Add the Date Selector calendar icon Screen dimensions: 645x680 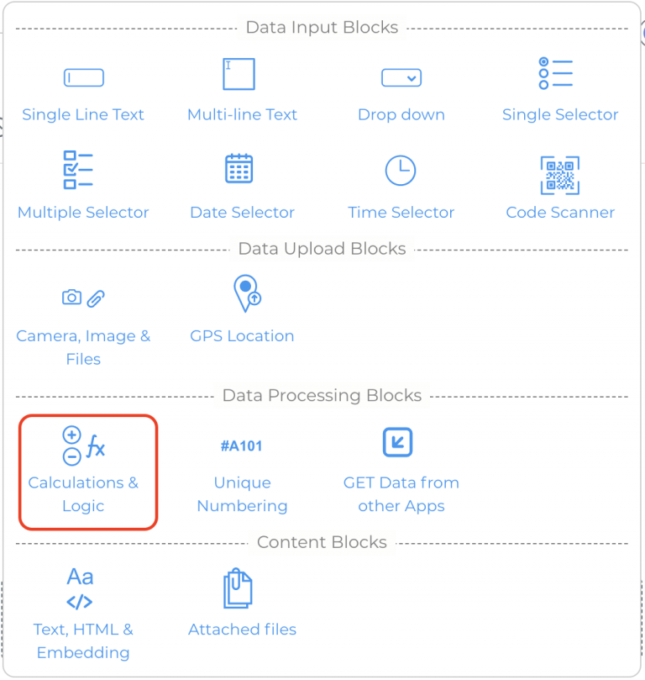[x=239, y=168]
